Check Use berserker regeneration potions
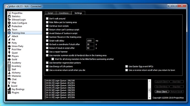 click(x=47, y=63)
